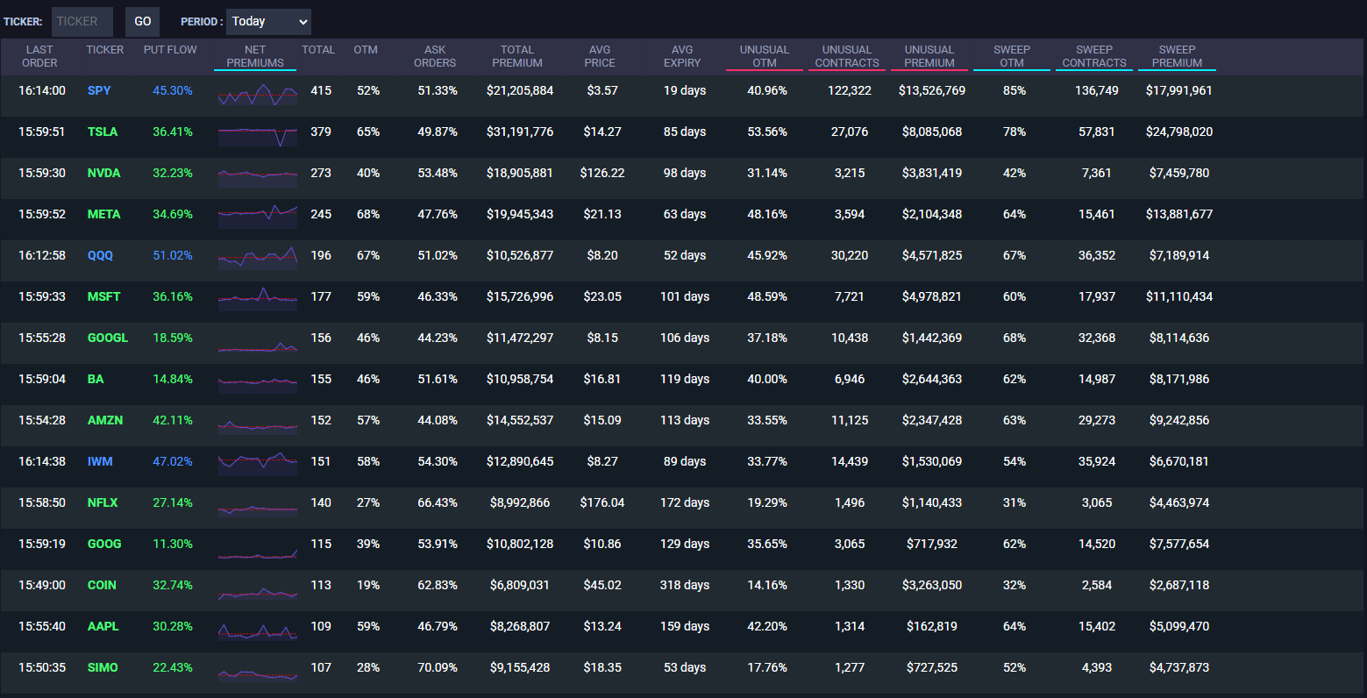Click BA net premiums sparkline chart
The image size is (1367, 698).
pos(258,382)
